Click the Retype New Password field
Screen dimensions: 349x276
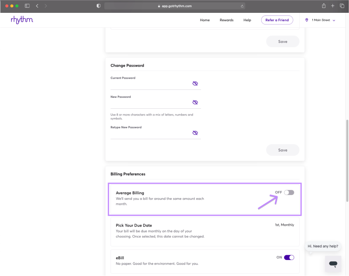(x=150, y=134)
